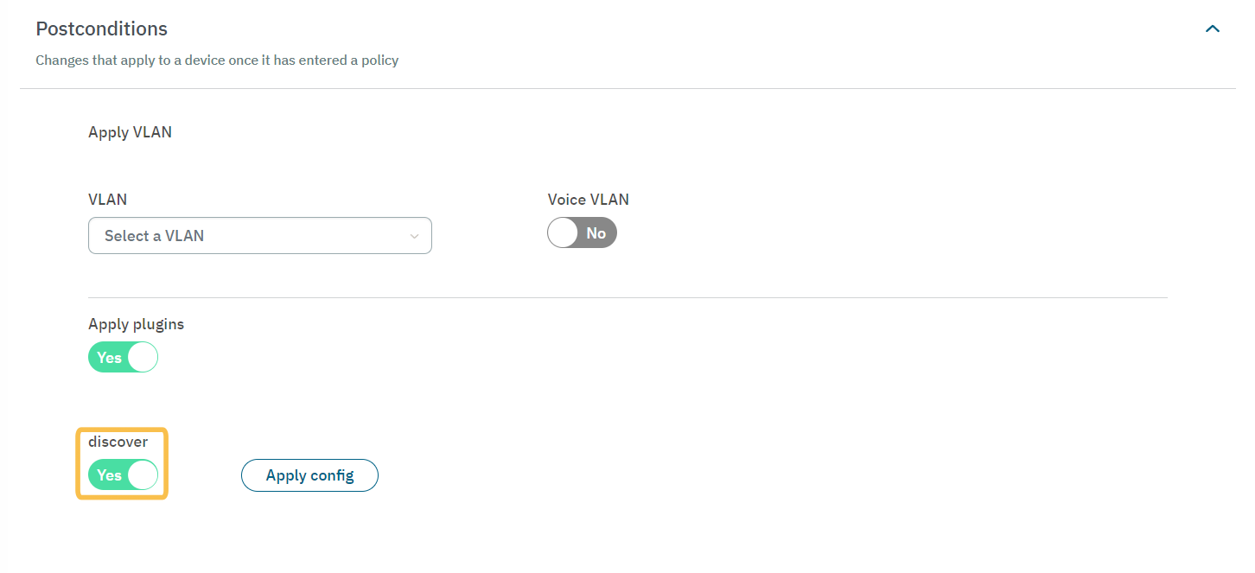The height and width of the screenshot is (573, 1255).
Task: Click the Voice VLAN label text
Action: tap(588, 200)
